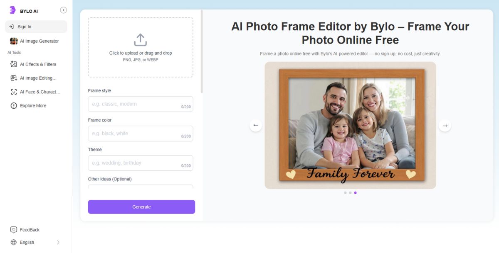Click the globe language icon
The image size is (499, 253).
click(14, 242)
